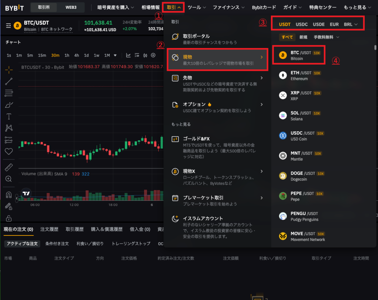Open the Spot (現物) trading submenu
The image size is (378, 300).
point(217,60)
